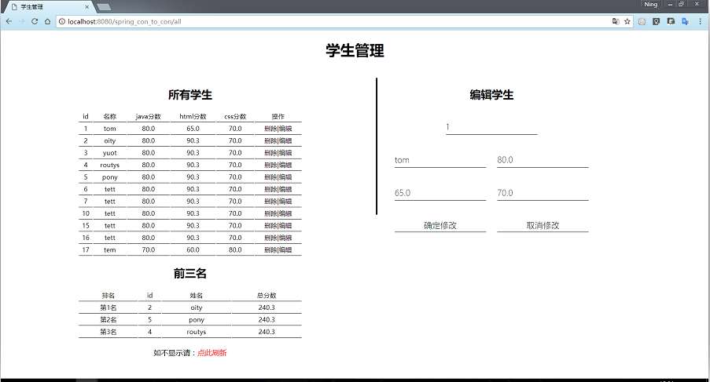
Task: Click the name field containing tom
Action: [x=440, y=160]
